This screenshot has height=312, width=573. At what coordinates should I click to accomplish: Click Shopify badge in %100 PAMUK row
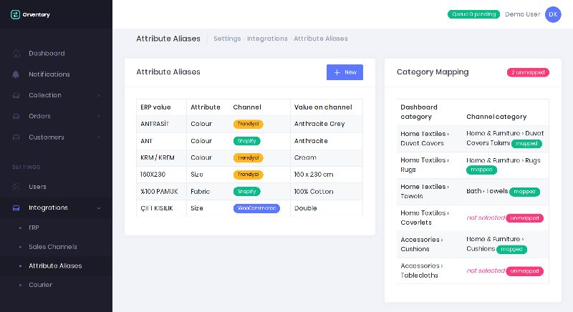click(x=246, y=191)
